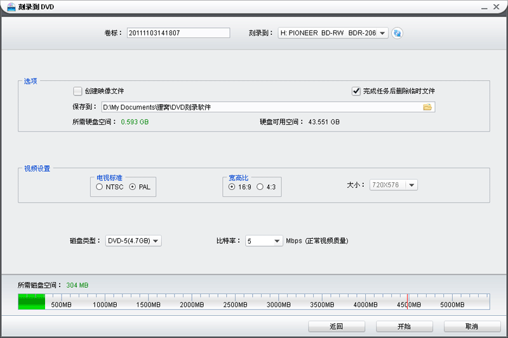508x338 pixels.
Task: Click the green used-space portion of the disc bar
Action: [x=31, y=302]
